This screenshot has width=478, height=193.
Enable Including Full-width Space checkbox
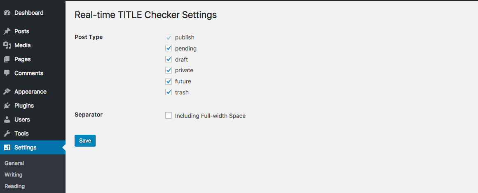[x=169, y=116]
